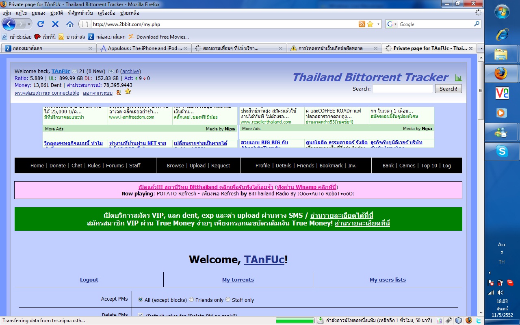
Task: Select the All (except blocks) radio option
Action: (x=141, y=300)
